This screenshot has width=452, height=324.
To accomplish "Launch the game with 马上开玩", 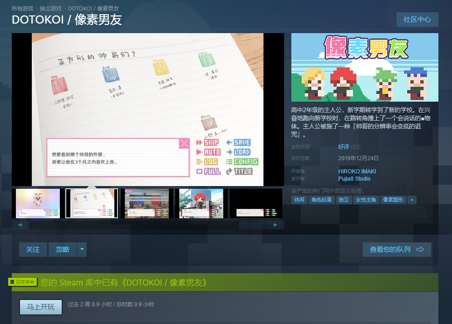I will [41, 307].
